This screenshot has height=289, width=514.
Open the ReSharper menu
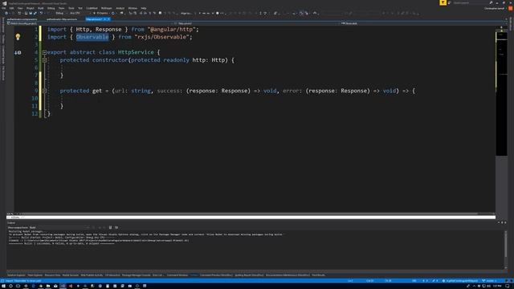coord(106,8)
